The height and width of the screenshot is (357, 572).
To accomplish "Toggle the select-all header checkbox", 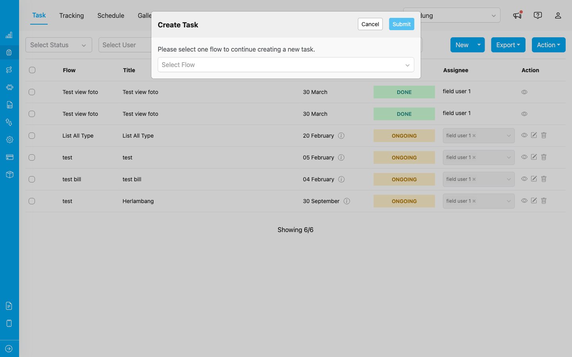I will click(x=32, y=70).
